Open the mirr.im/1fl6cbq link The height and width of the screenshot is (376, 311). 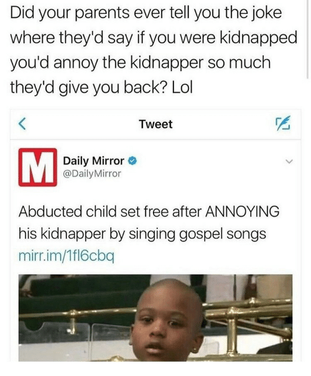click(67, 256)
